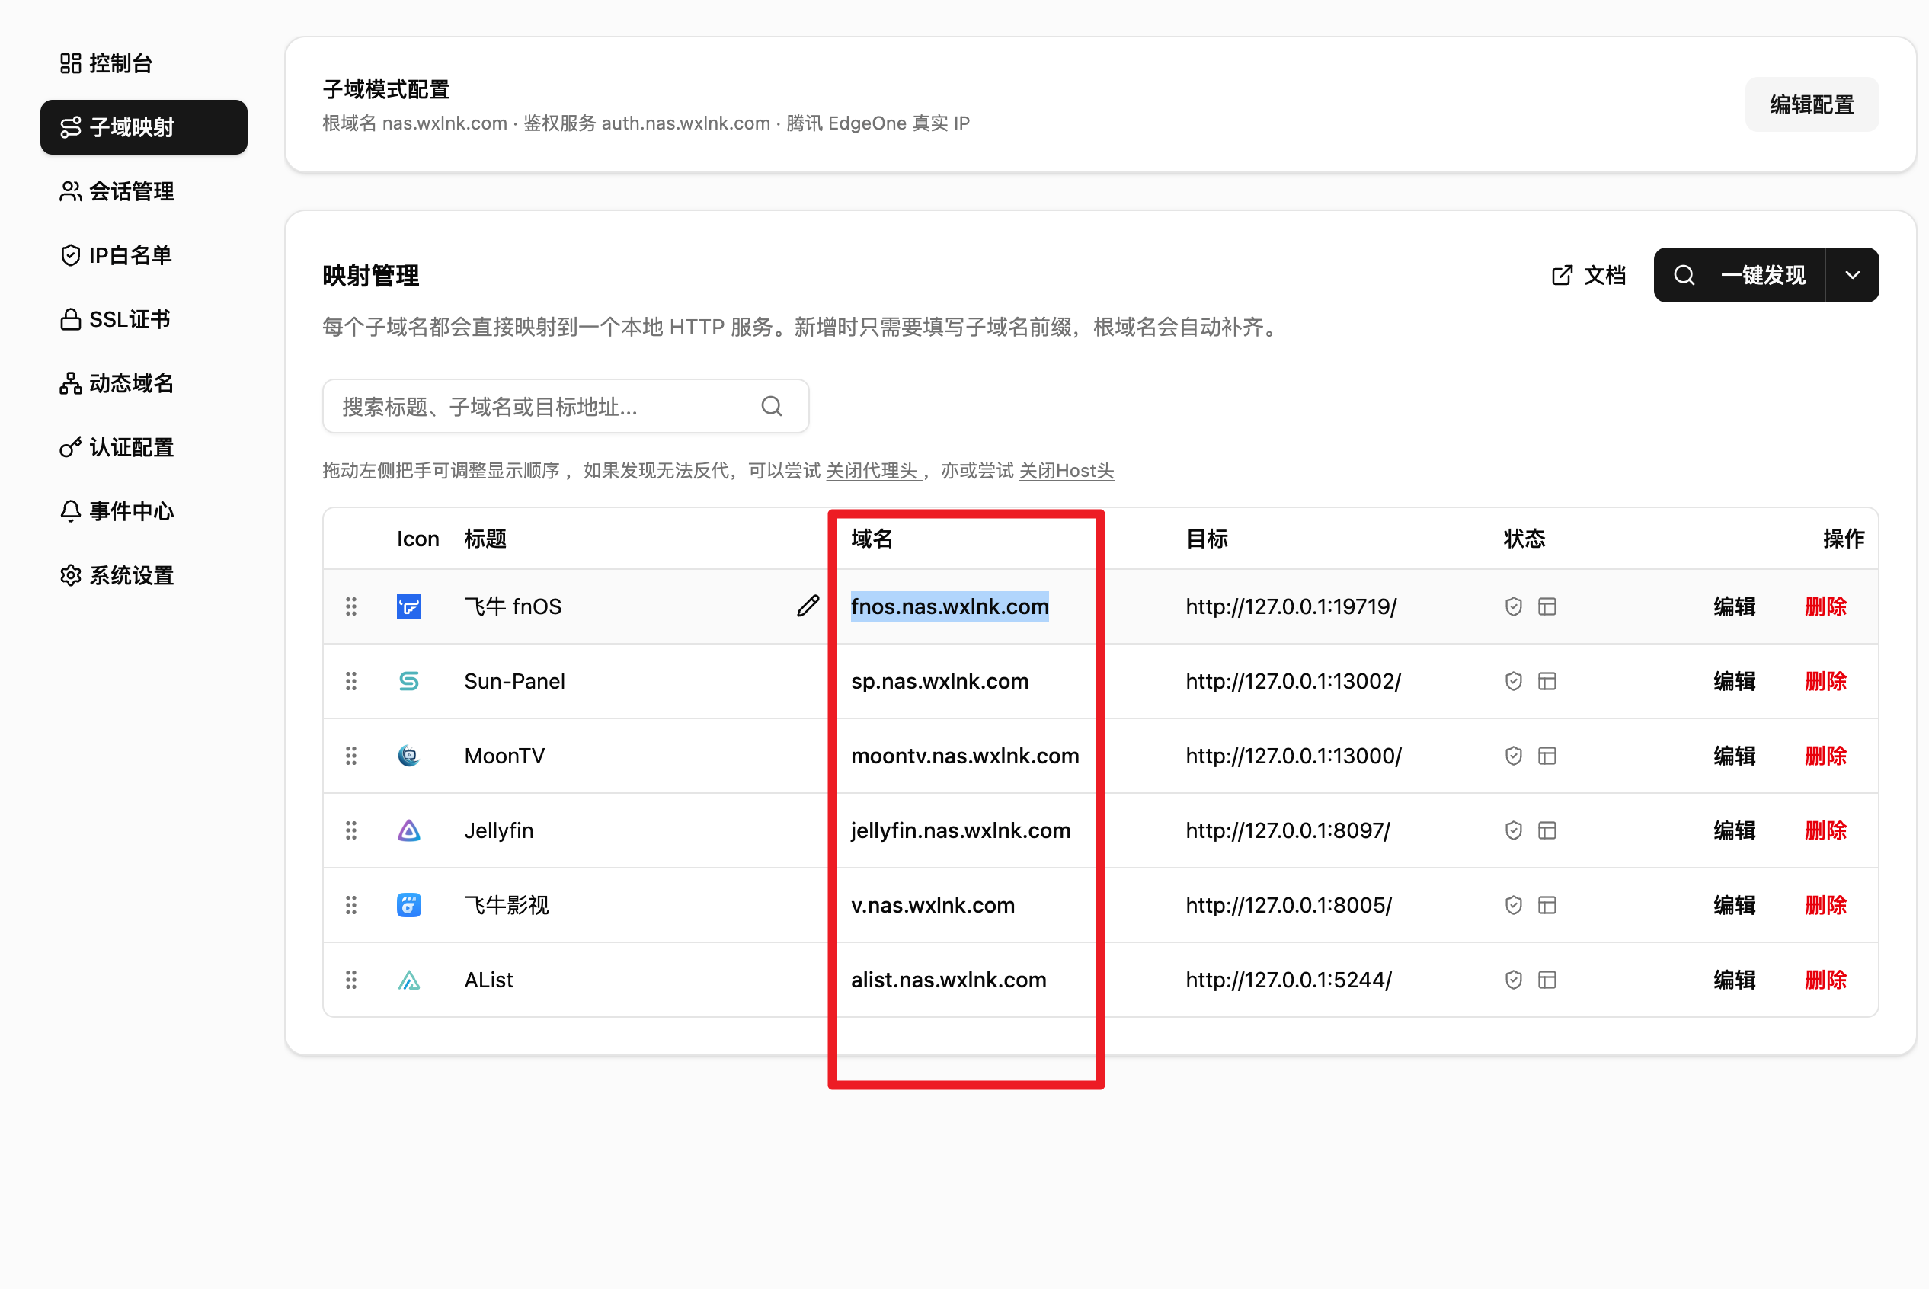1929x1289 pixels.
Task: Go to the IP白名单 sidebar item
Action: (130, 256)
